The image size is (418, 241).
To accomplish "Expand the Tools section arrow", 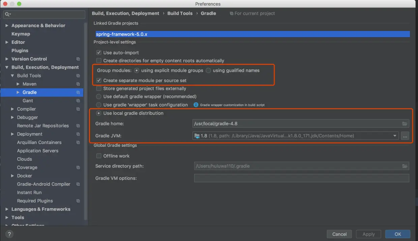I will tap(7, 217).
